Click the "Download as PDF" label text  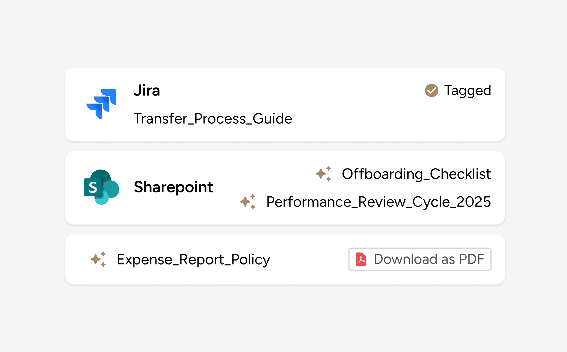429,259
